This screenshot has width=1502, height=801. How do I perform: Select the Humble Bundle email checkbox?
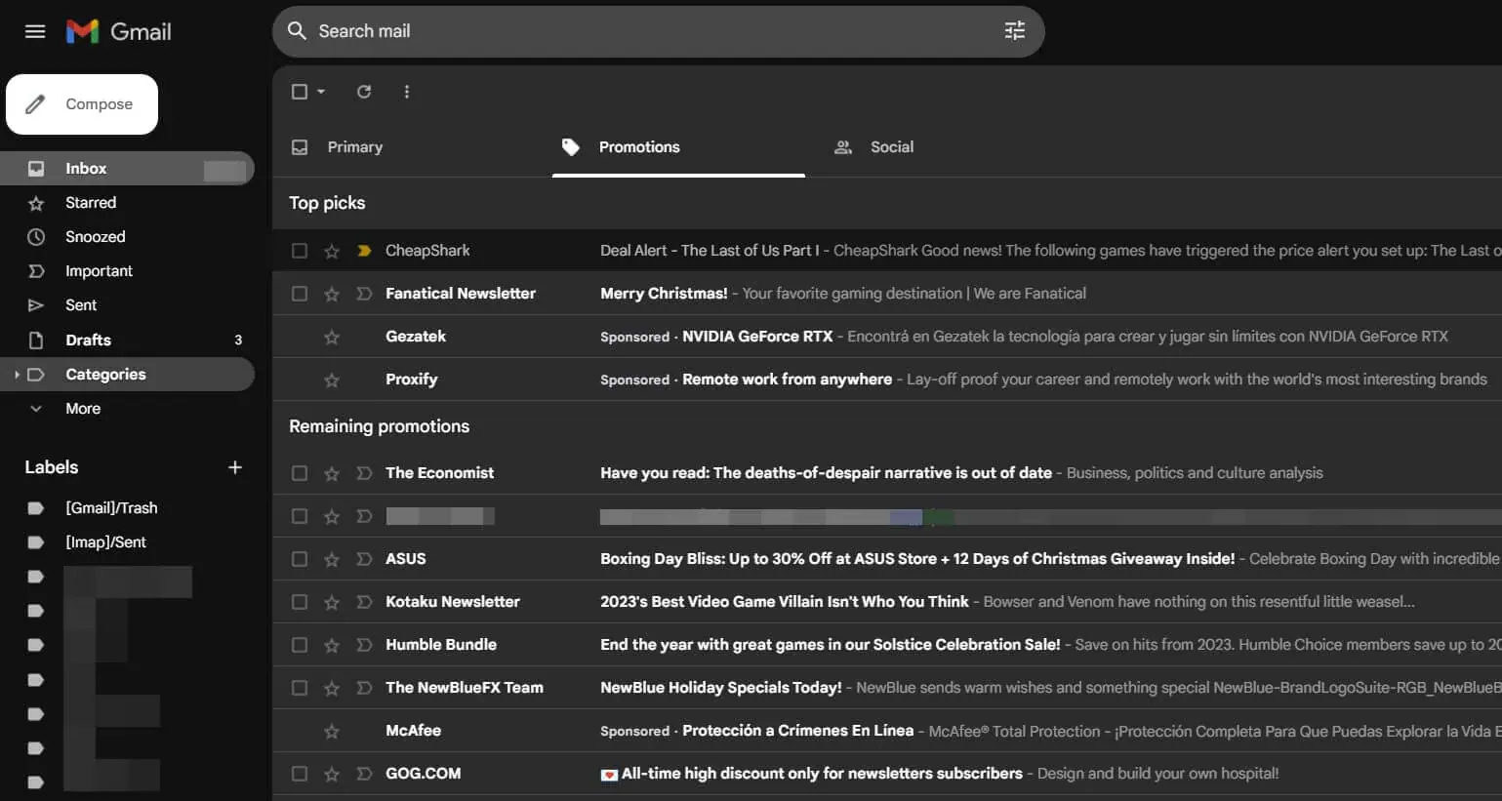(300, 645)
